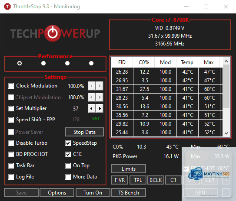Click the SST indicator text
Screen dimensions: 236x201
pos(96,119)
